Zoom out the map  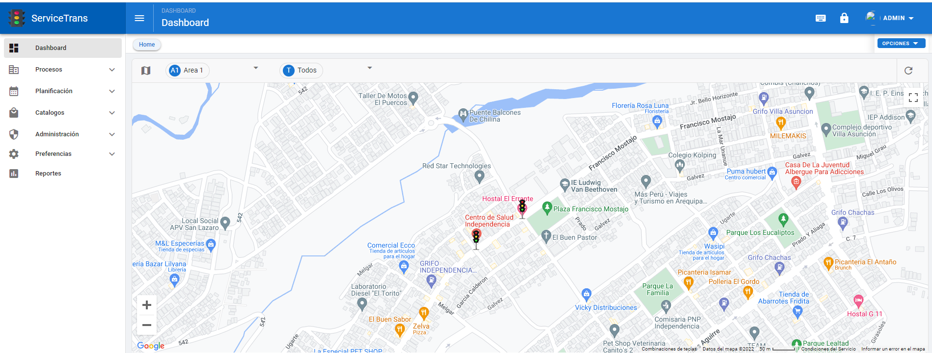tap(147, 325)
